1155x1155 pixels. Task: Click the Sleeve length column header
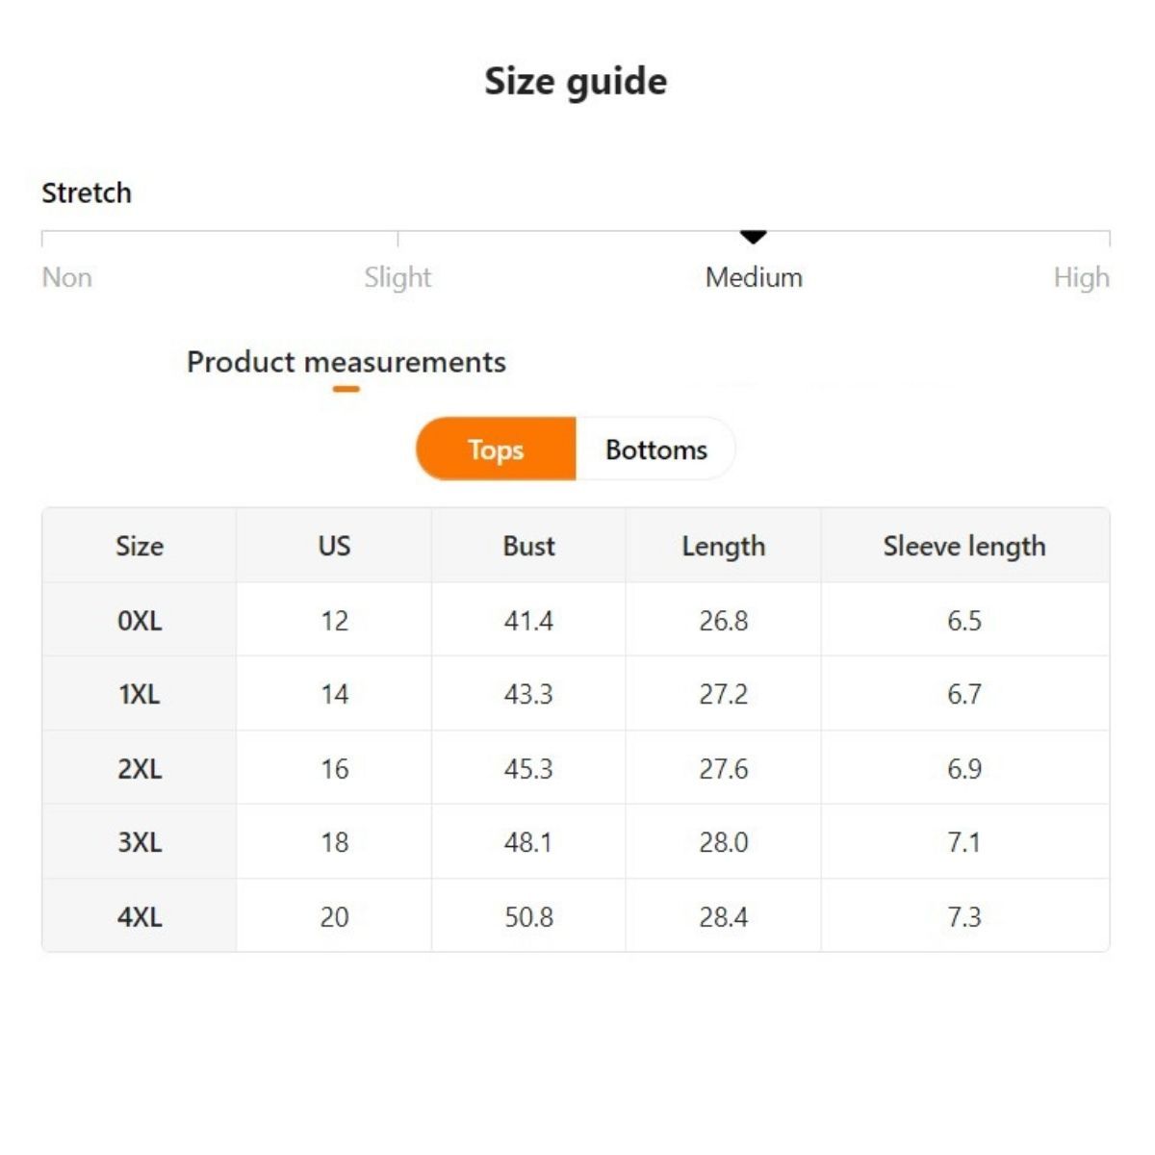point(963,546)
